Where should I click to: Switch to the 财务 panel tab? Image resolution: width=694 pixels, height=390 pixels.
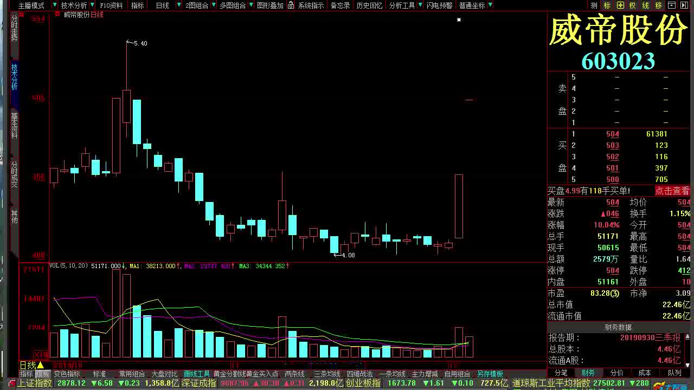pyautogui.click(x=588, y=373)
